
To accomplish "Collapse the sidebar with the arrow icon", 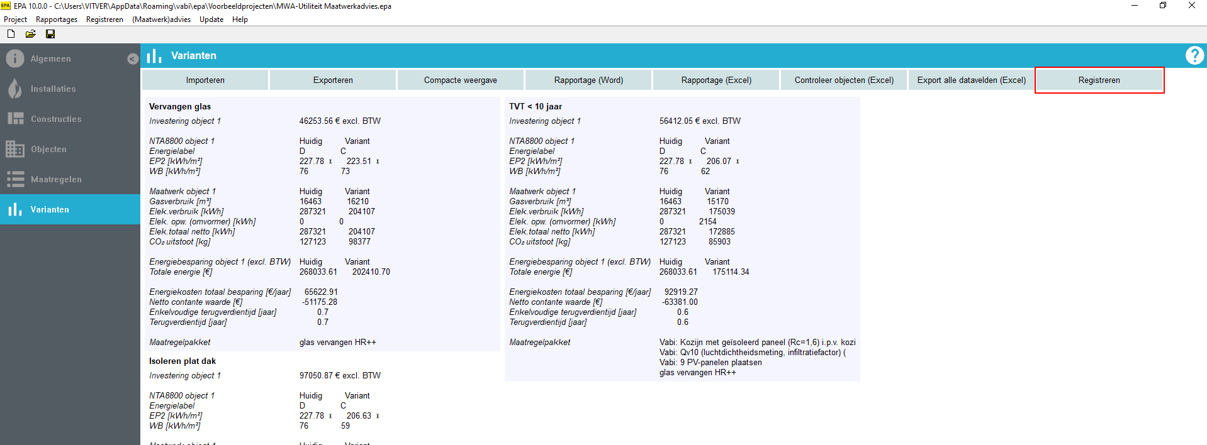I will pyautogui.click(x=132, y=58).
